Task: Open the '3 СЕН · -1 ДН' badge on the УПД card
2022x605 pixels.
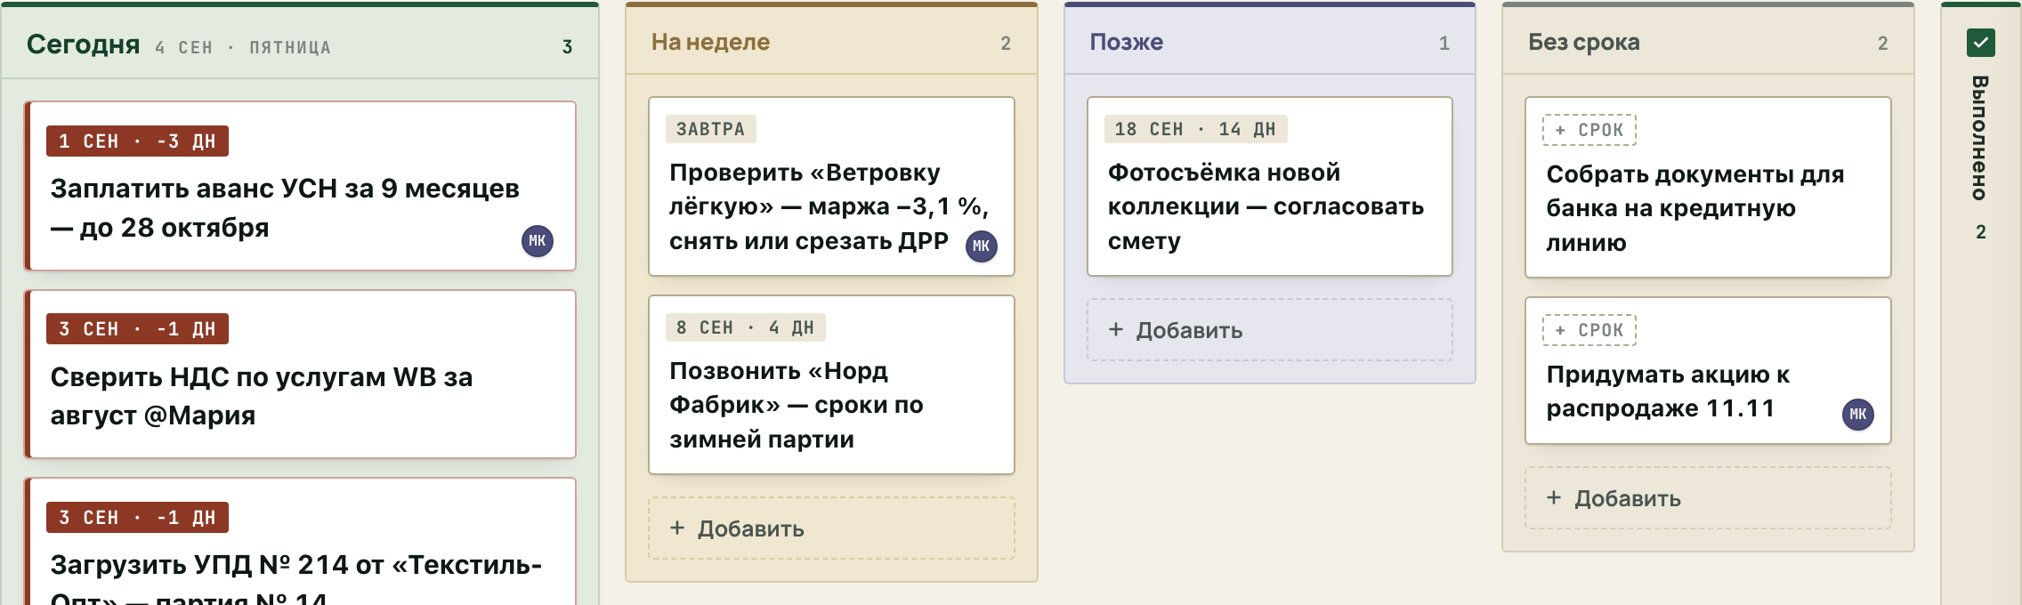Action: point(137,518)
